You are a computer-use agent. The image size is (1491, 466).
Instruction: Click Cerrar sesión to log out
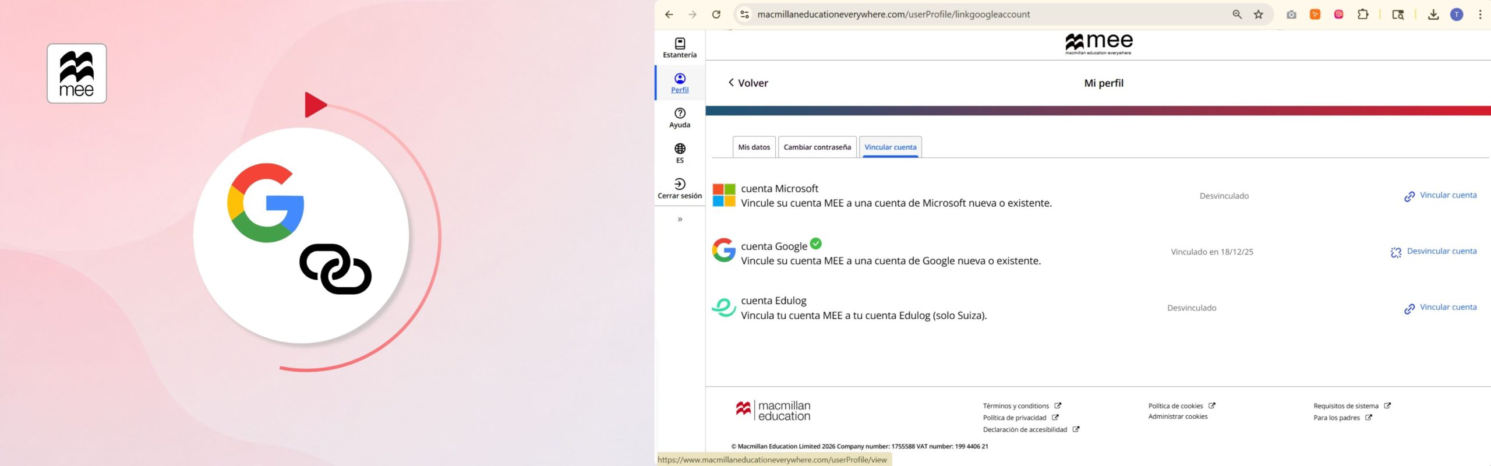(680, 189)
